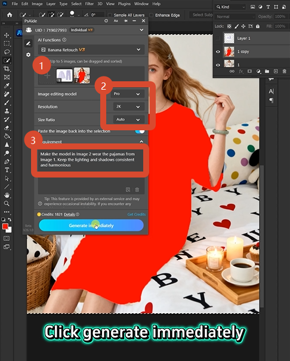
Task: Select the Horizontal Type tool
Action: click(7, 170)
